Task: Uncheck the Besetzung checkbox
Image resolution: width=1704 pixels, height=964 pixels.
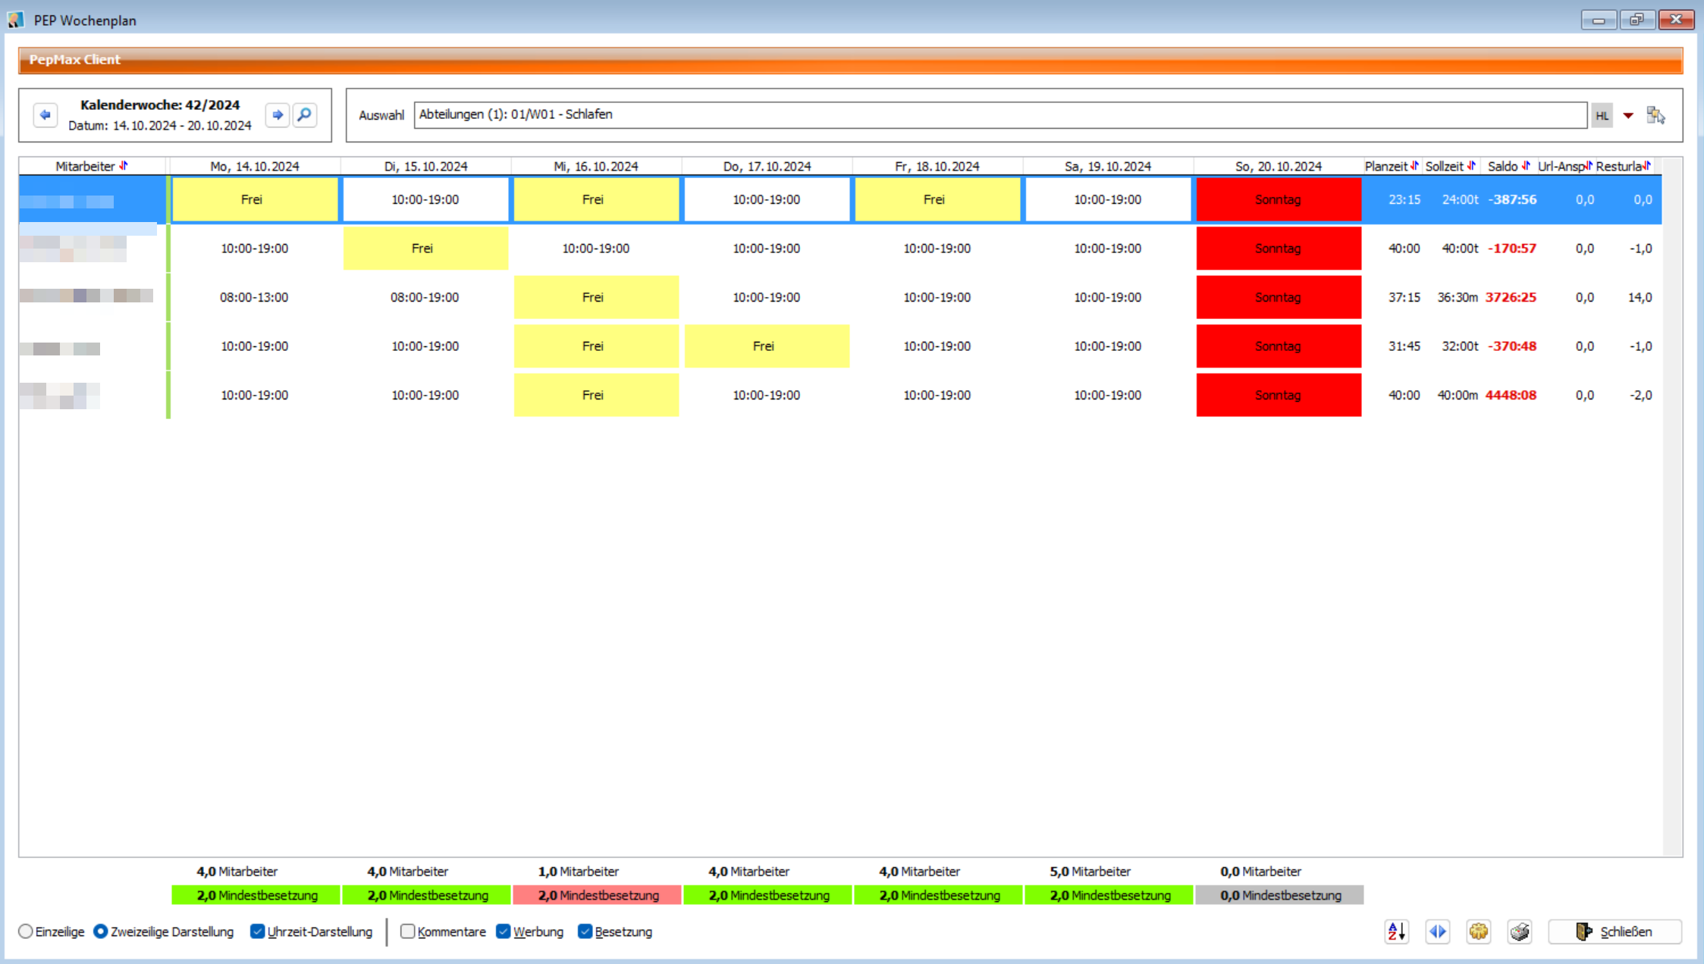Action: point(585,931)
